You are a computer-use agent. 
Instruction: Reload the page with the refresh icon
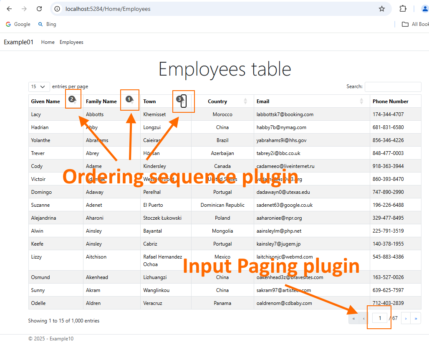pos(39,8)
